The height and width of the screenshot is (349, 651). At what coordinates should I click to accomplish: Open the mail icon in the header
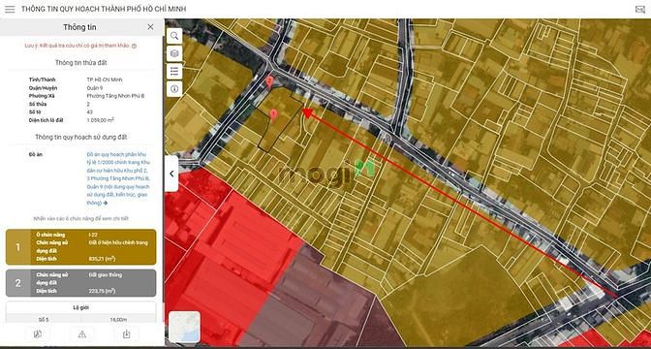tap(639, 9)
